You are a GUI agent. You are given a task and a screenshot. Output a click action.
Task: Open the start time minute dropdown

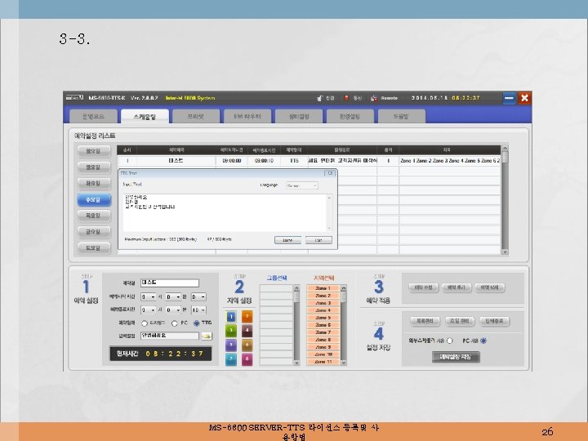[x=173, y=297]
